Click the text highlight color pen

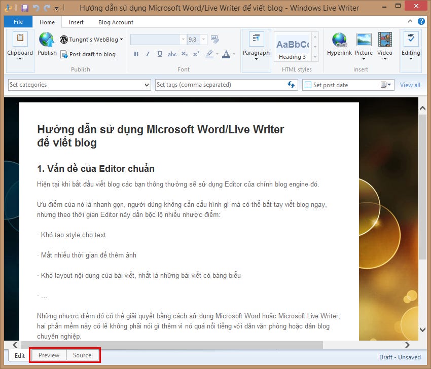(209, 54)
